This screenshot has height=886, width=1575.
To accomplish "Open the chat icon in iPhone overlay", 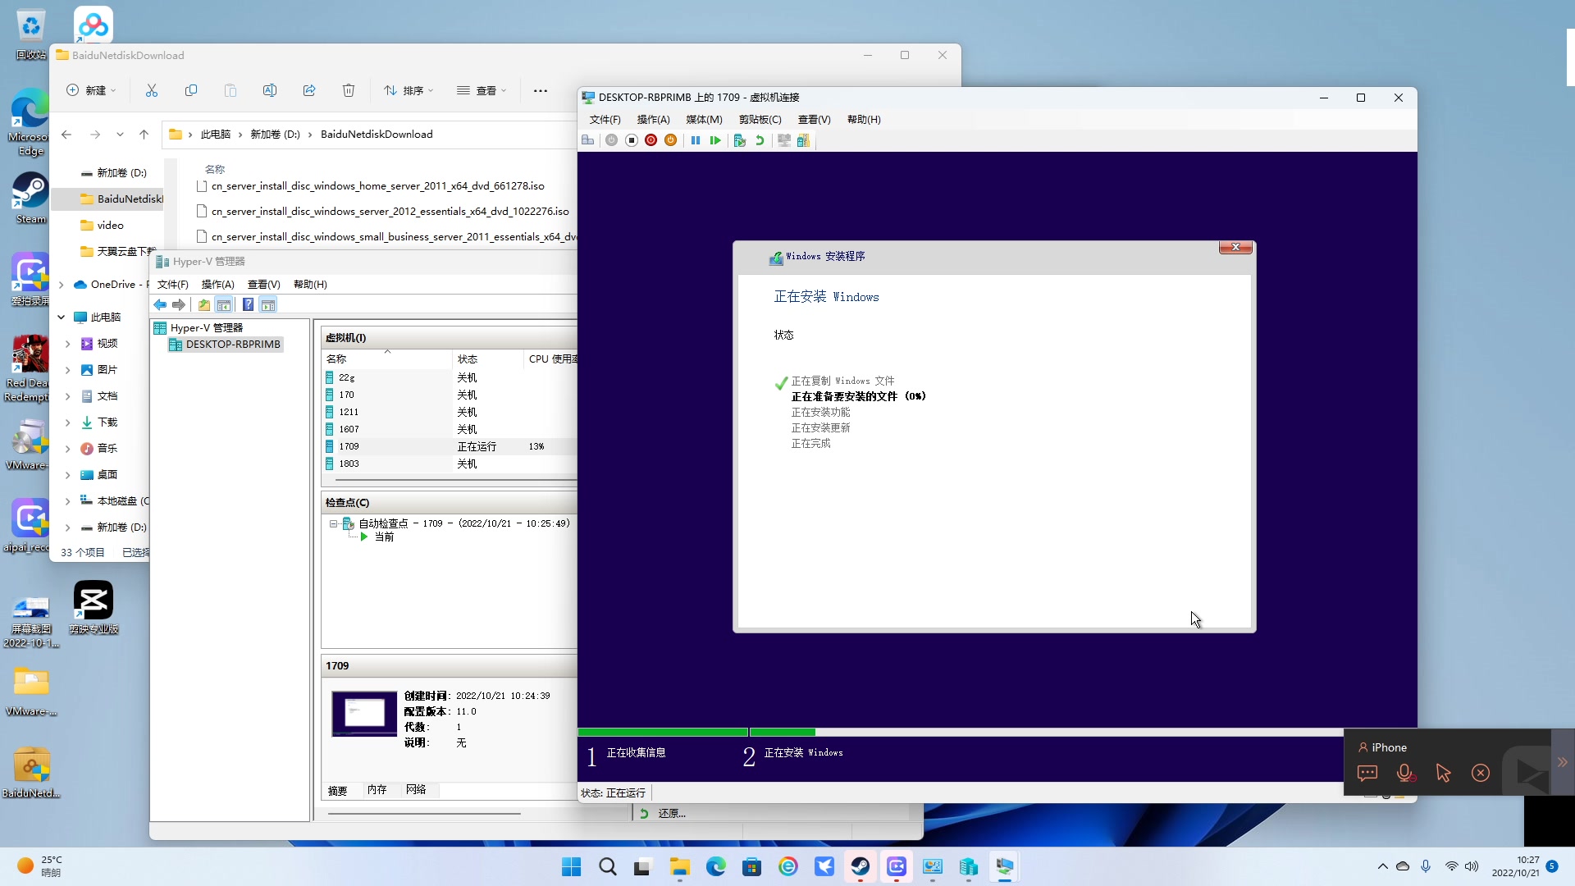I will pyautogui.click(x=1367, y=773).
